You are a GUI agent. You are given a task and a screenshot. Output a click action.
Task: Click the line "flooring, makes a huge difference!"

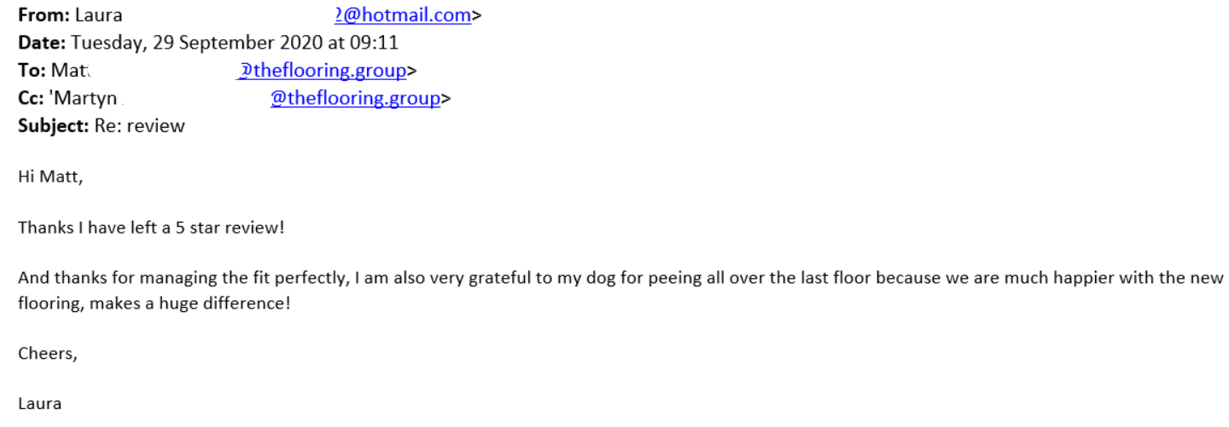coord(154,303)
